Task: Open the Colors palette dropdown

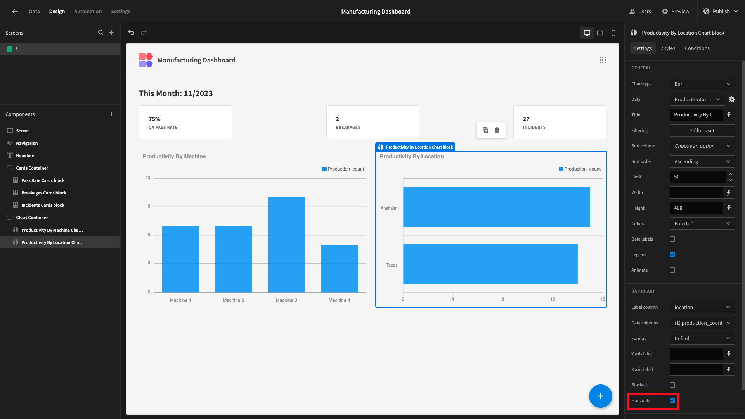Action: 702,223
